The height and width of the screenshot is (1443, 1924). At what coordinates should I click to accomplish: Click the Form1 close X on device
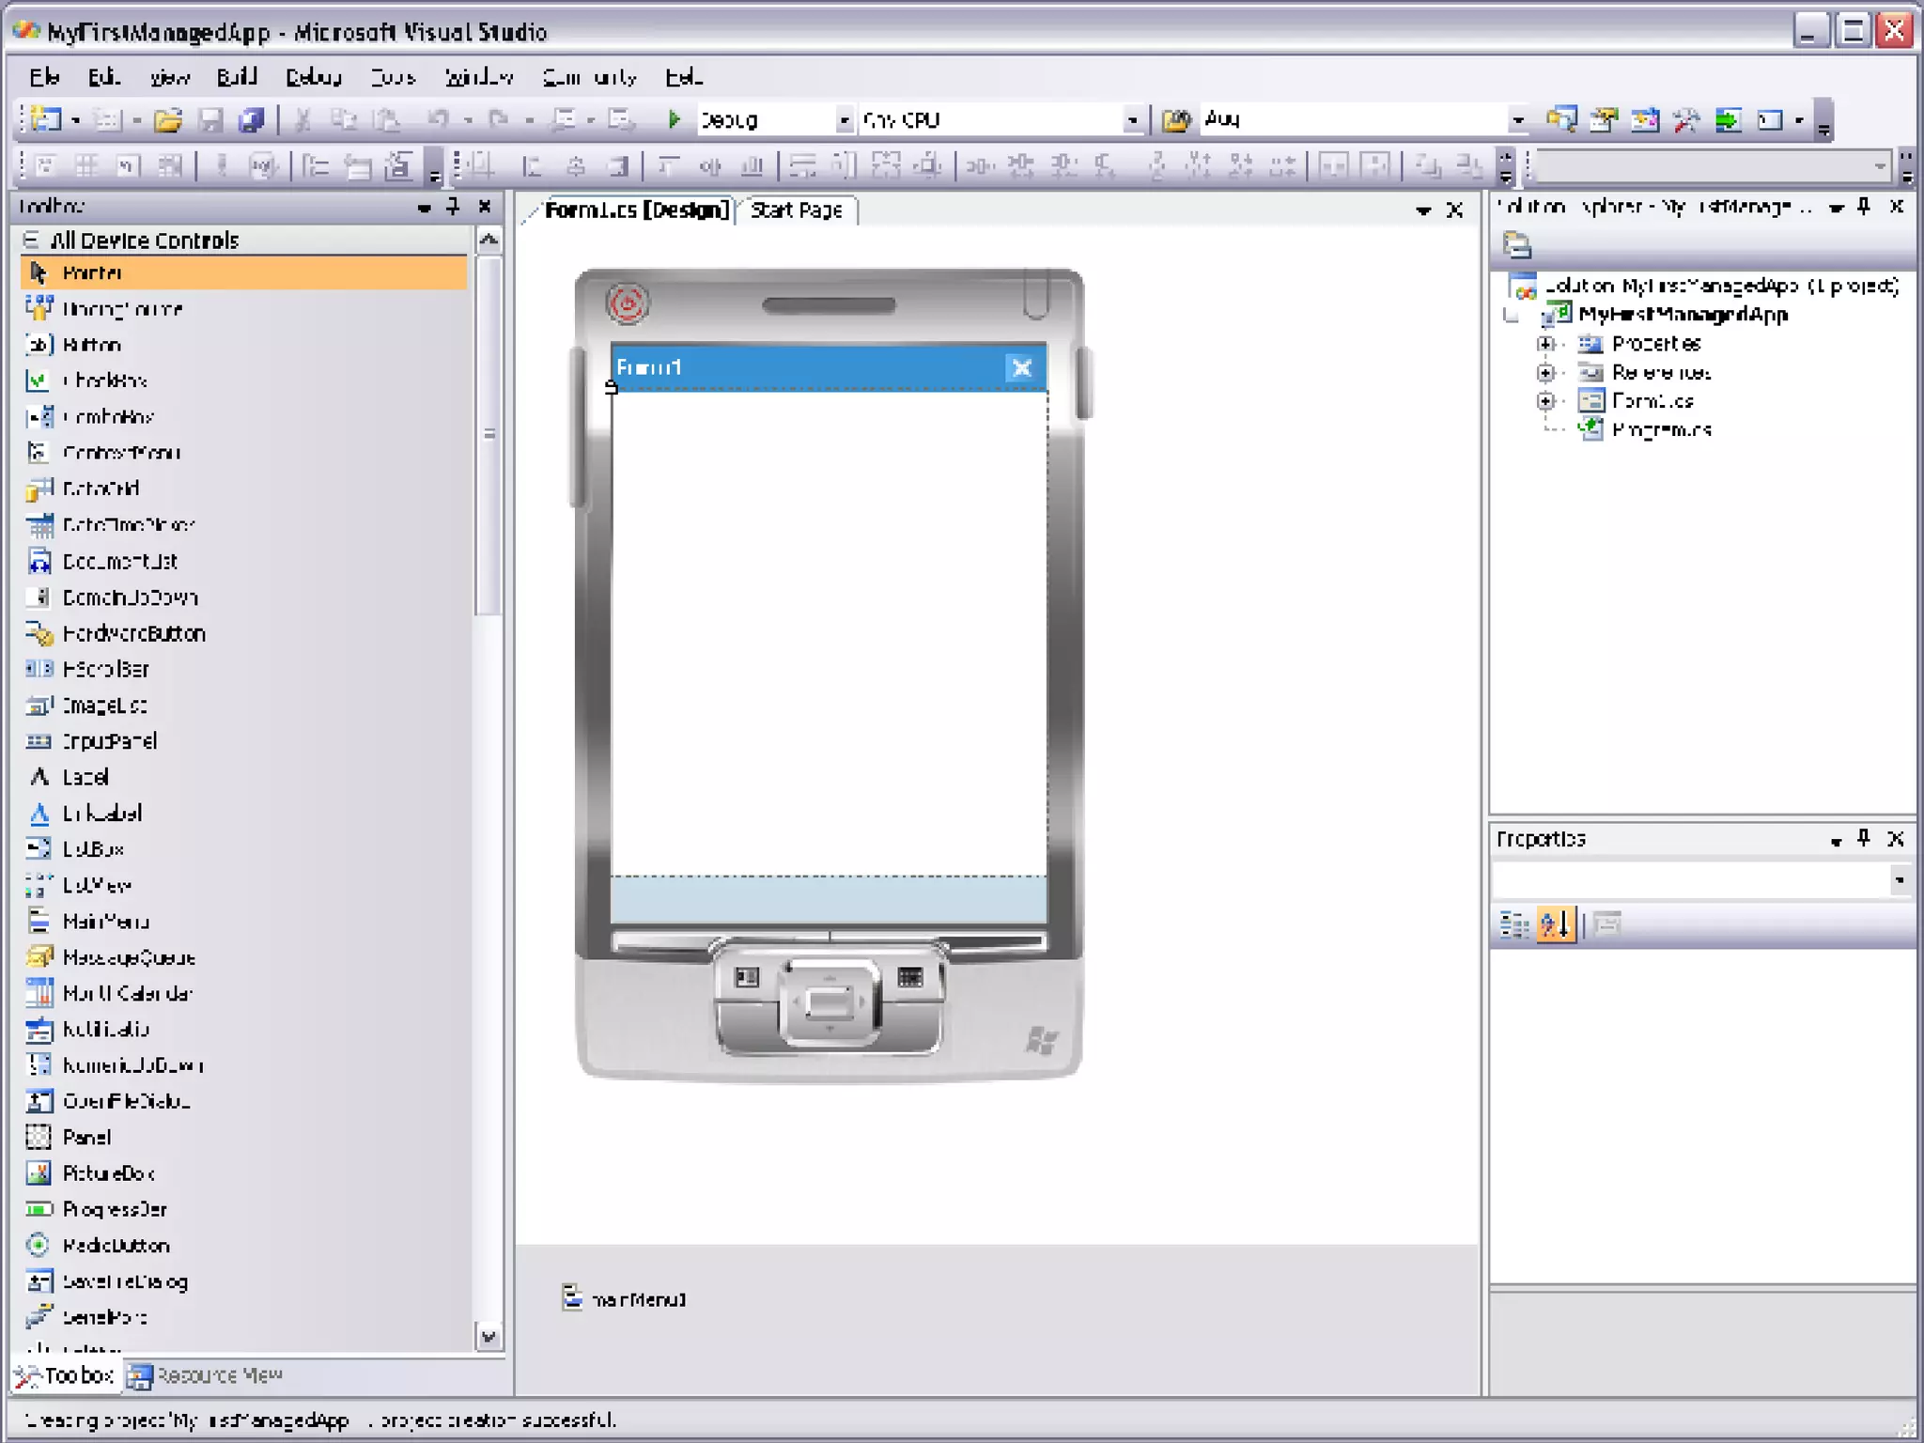[x=1021, y=367]
